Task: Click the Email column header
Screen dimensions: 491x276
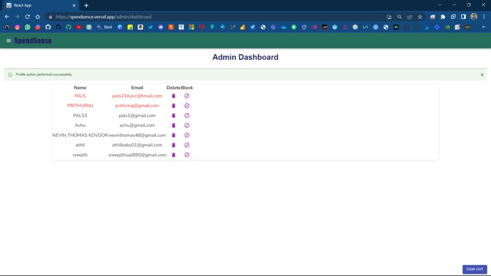Action: coord(137,88)
